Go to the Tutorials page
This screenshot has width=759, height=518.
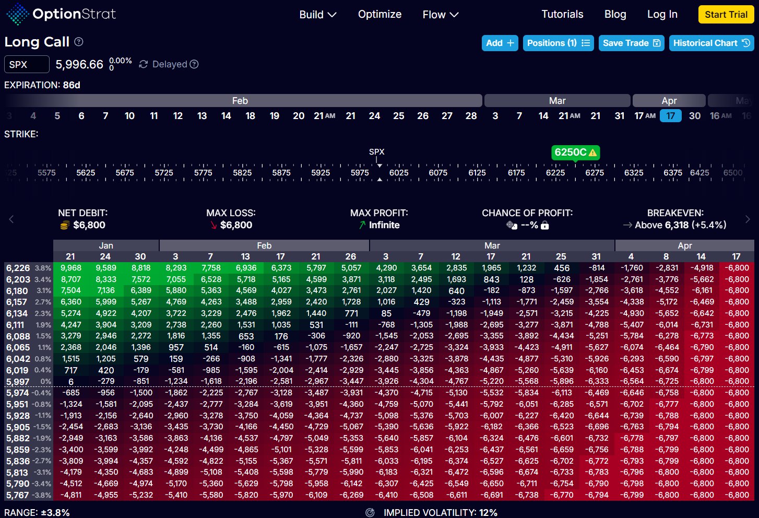[562, 15]
